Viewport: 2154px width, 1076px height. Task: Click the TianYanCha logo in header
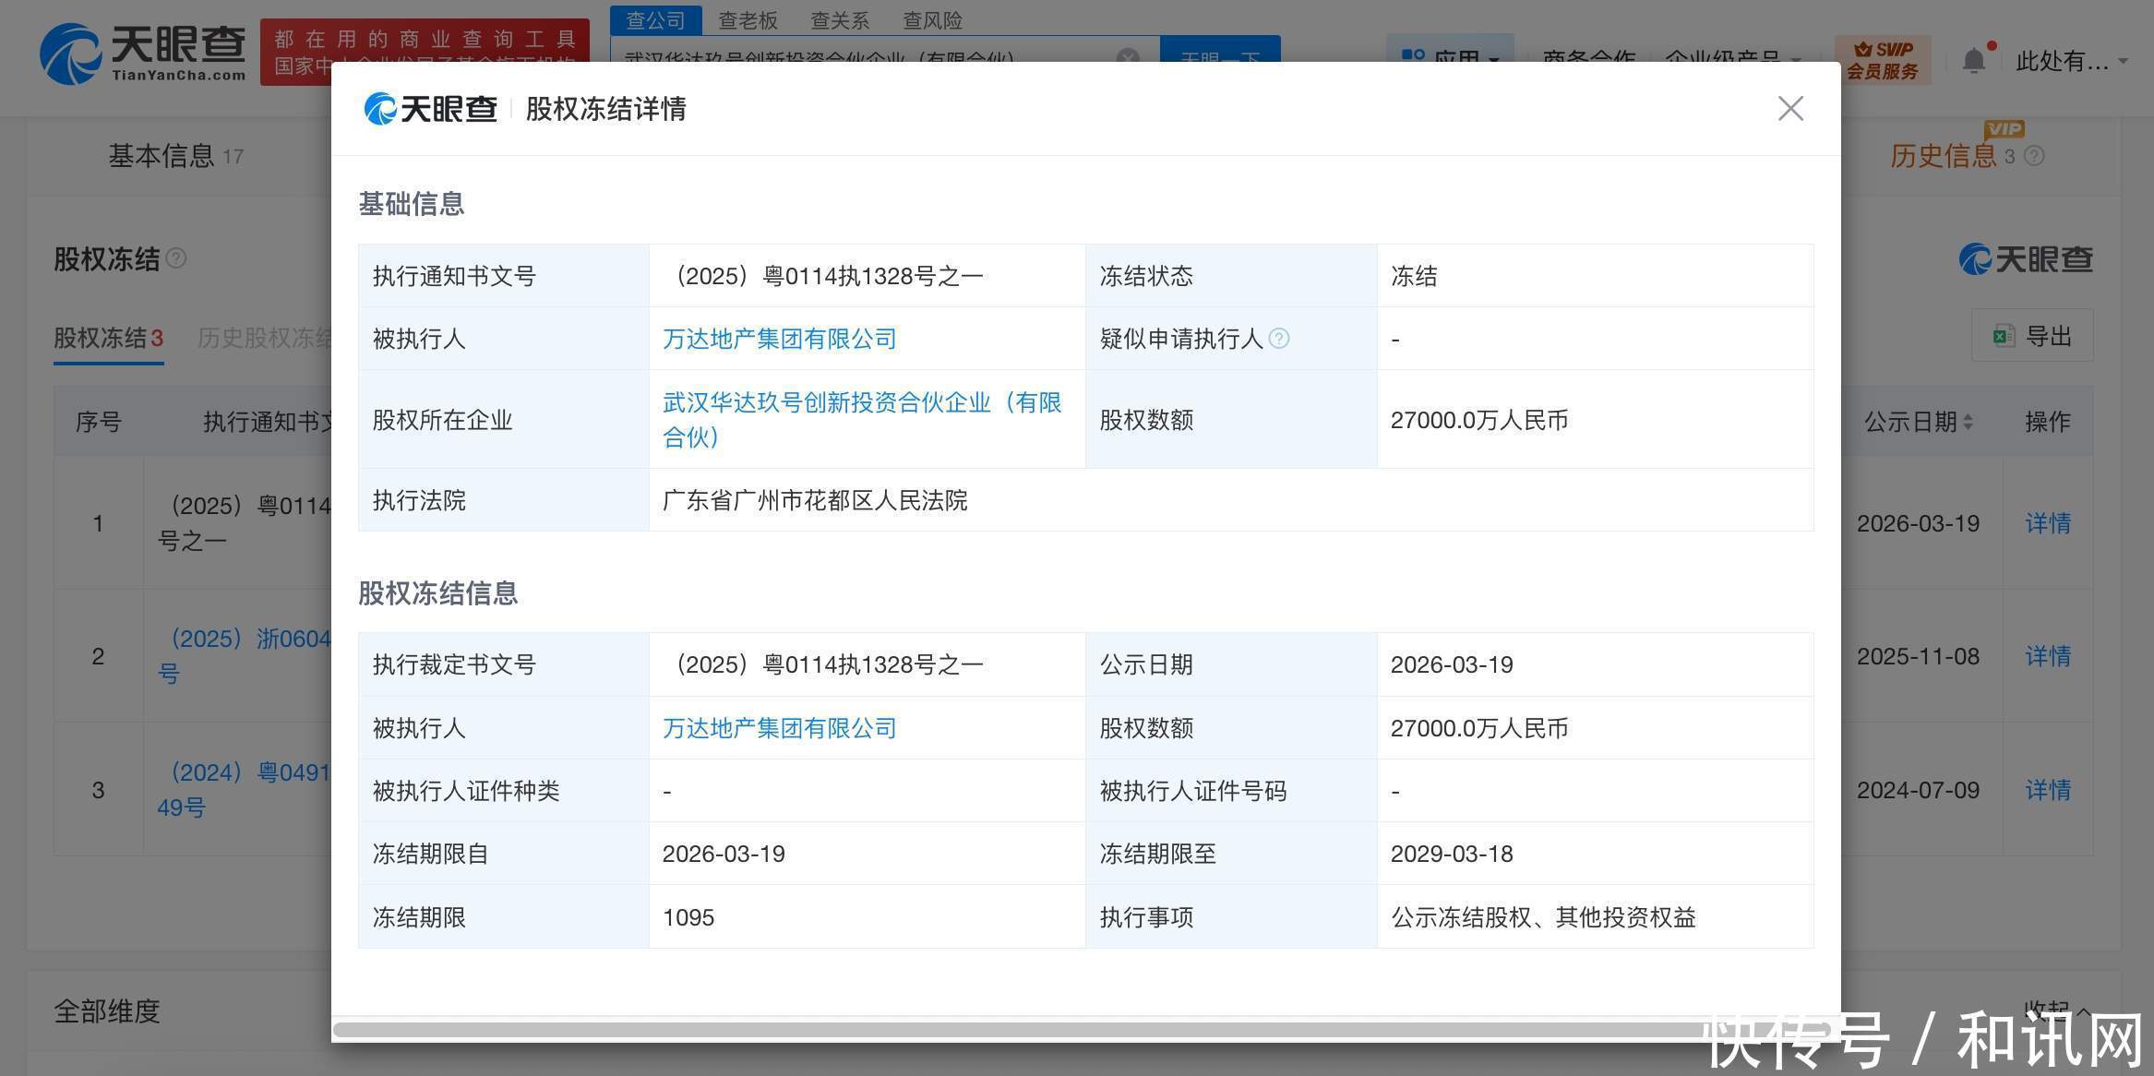143,54
